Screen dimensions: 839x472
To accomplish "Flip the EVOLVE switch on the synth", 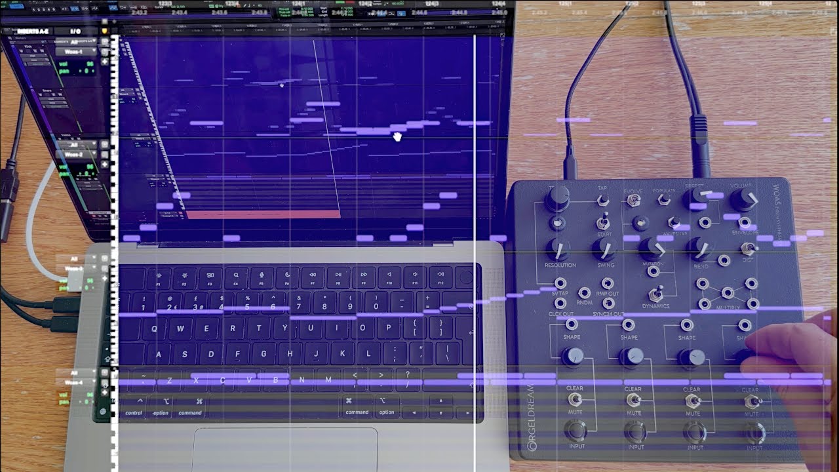I will pos(633,201).
